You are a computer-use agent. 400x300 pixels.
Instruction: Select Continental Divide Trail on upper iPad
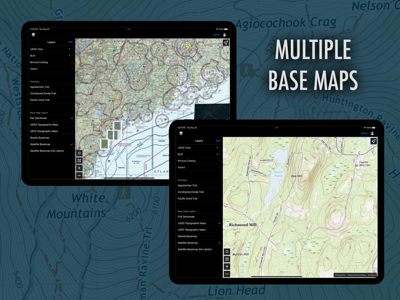(51, 93)
